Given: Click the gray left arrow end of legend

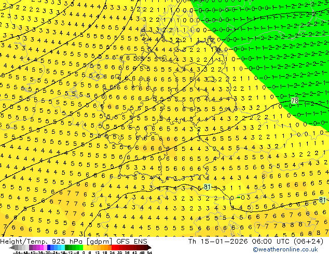Looking at the screenshot, I should 12,247.
